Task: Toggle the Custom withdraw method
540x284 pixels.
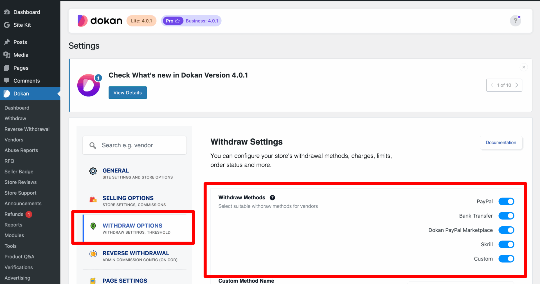Action: [x=506, y=259]
